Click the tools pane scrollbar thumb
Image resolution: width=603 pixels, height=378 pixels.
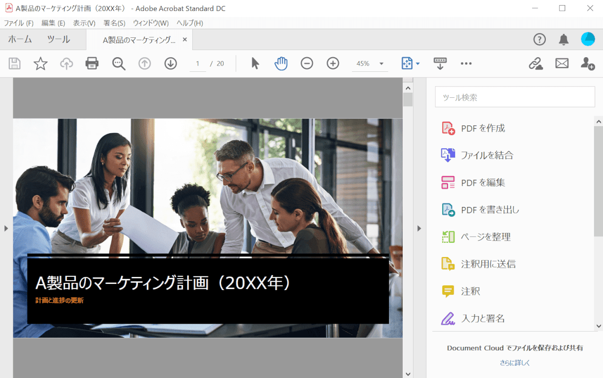[x=598, y=180]
